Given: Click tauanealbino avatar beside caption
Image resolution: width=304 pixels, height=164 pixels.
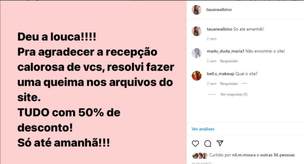Looking at the screenshot, I should point(197,31).
